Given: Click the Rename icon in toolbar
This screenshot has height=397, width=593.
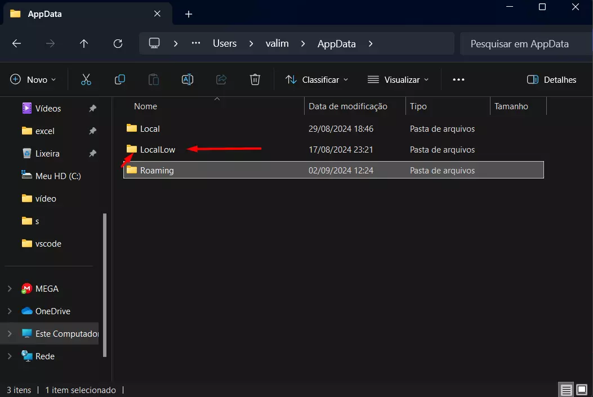Looking at the screenshot, I should (188, 79).
